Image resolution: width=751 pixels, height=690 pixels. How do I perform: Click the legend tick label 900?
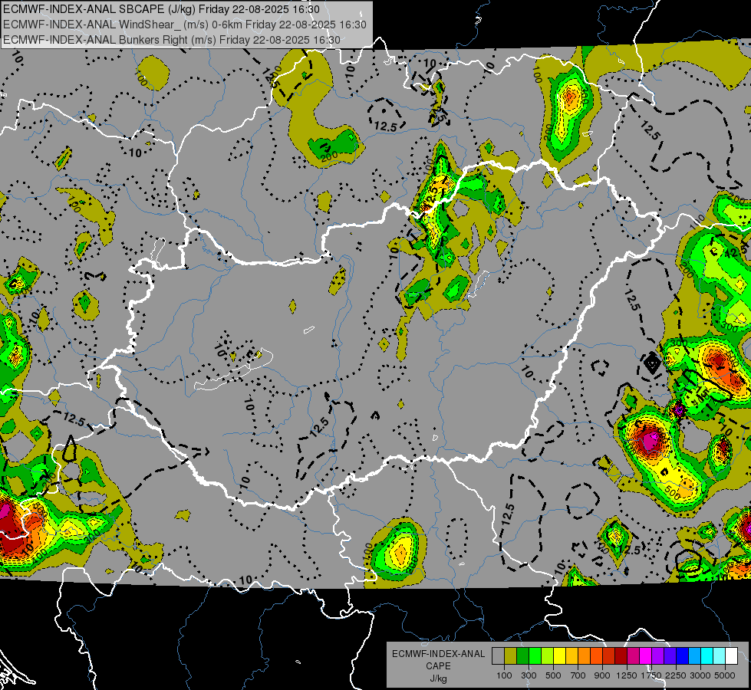pyautogui.click(x=602, y=675)
